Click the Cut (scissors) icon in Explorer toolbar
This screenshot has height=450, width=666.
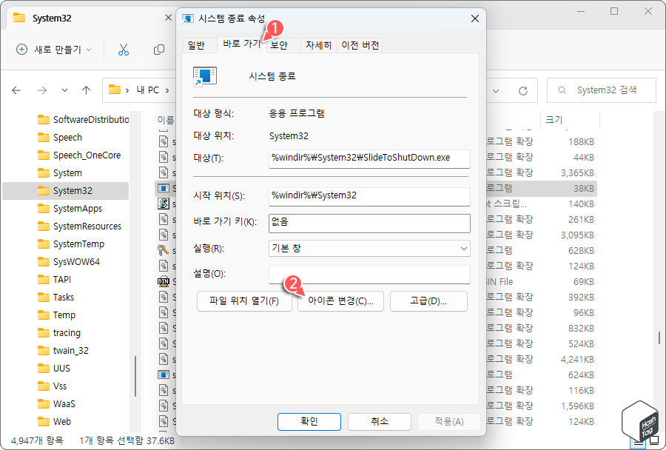coord(123,49)
